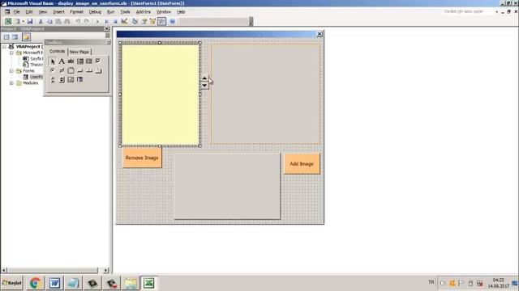Select the Label 'A' control in Toolbox

point(62,61)
